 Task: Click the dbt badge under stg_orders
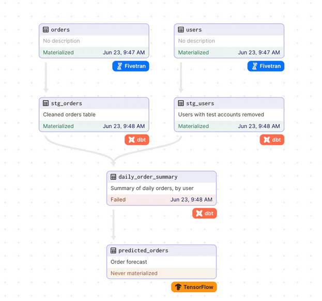pos(137,140)
